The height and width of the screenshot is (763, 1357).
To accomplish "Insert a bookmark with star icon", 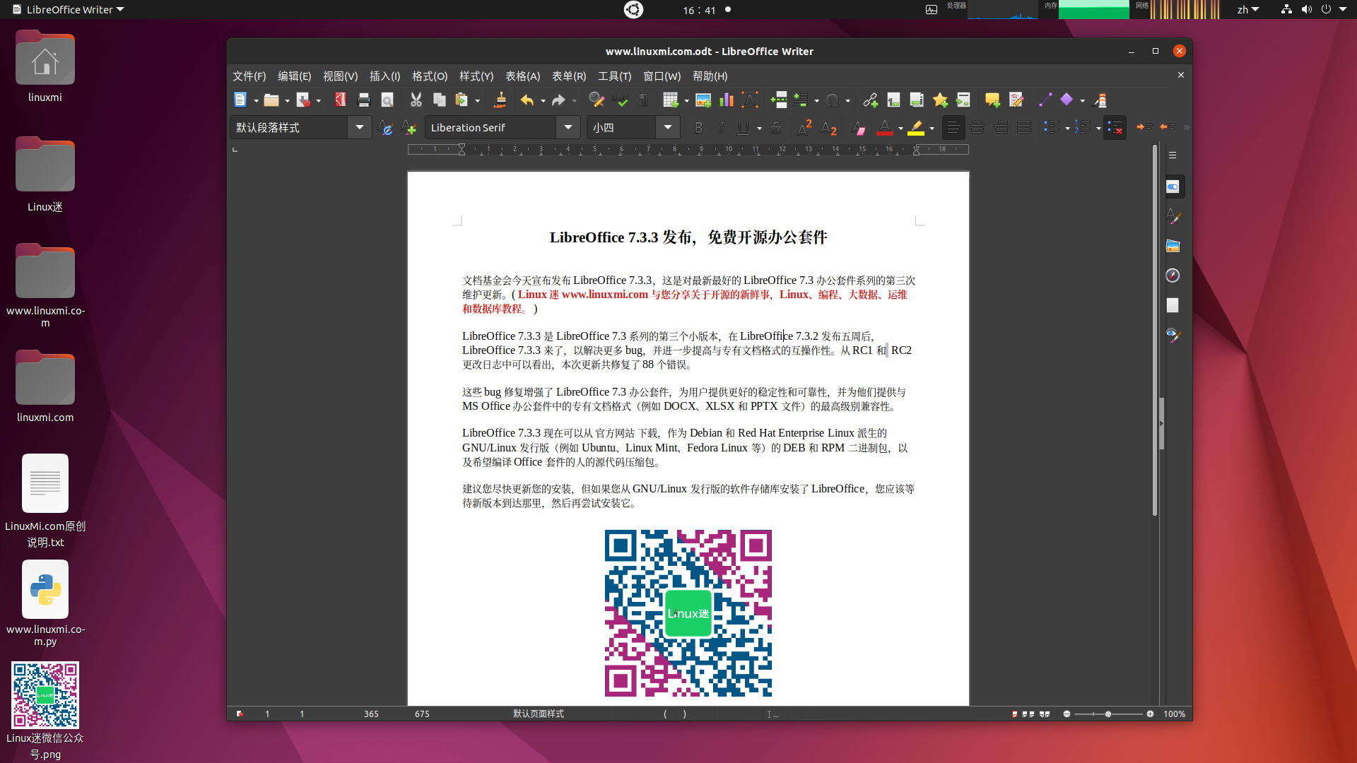I will tap(941, 100).
